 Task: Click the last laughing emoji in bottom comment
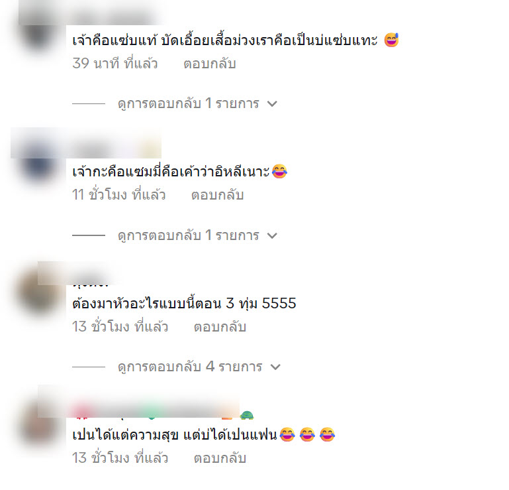point(327,435)
